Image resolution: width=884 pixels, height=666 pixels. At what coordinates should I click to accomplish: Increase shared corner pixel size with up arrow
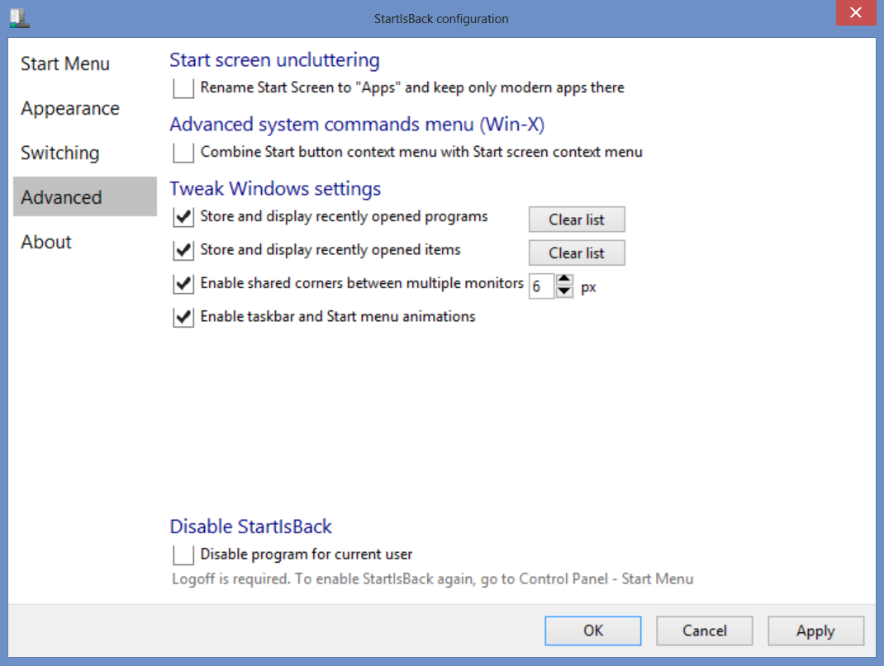564,280
